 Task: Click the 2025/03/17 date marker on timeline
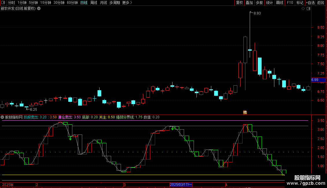click(x=181, y=185)
